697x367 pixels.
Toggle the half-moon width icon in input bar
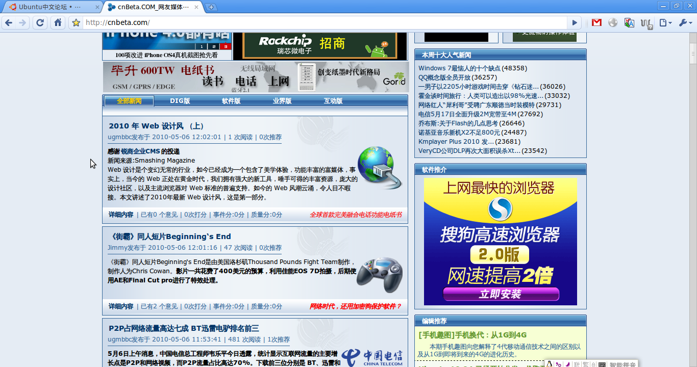click(x=567, y=364)
